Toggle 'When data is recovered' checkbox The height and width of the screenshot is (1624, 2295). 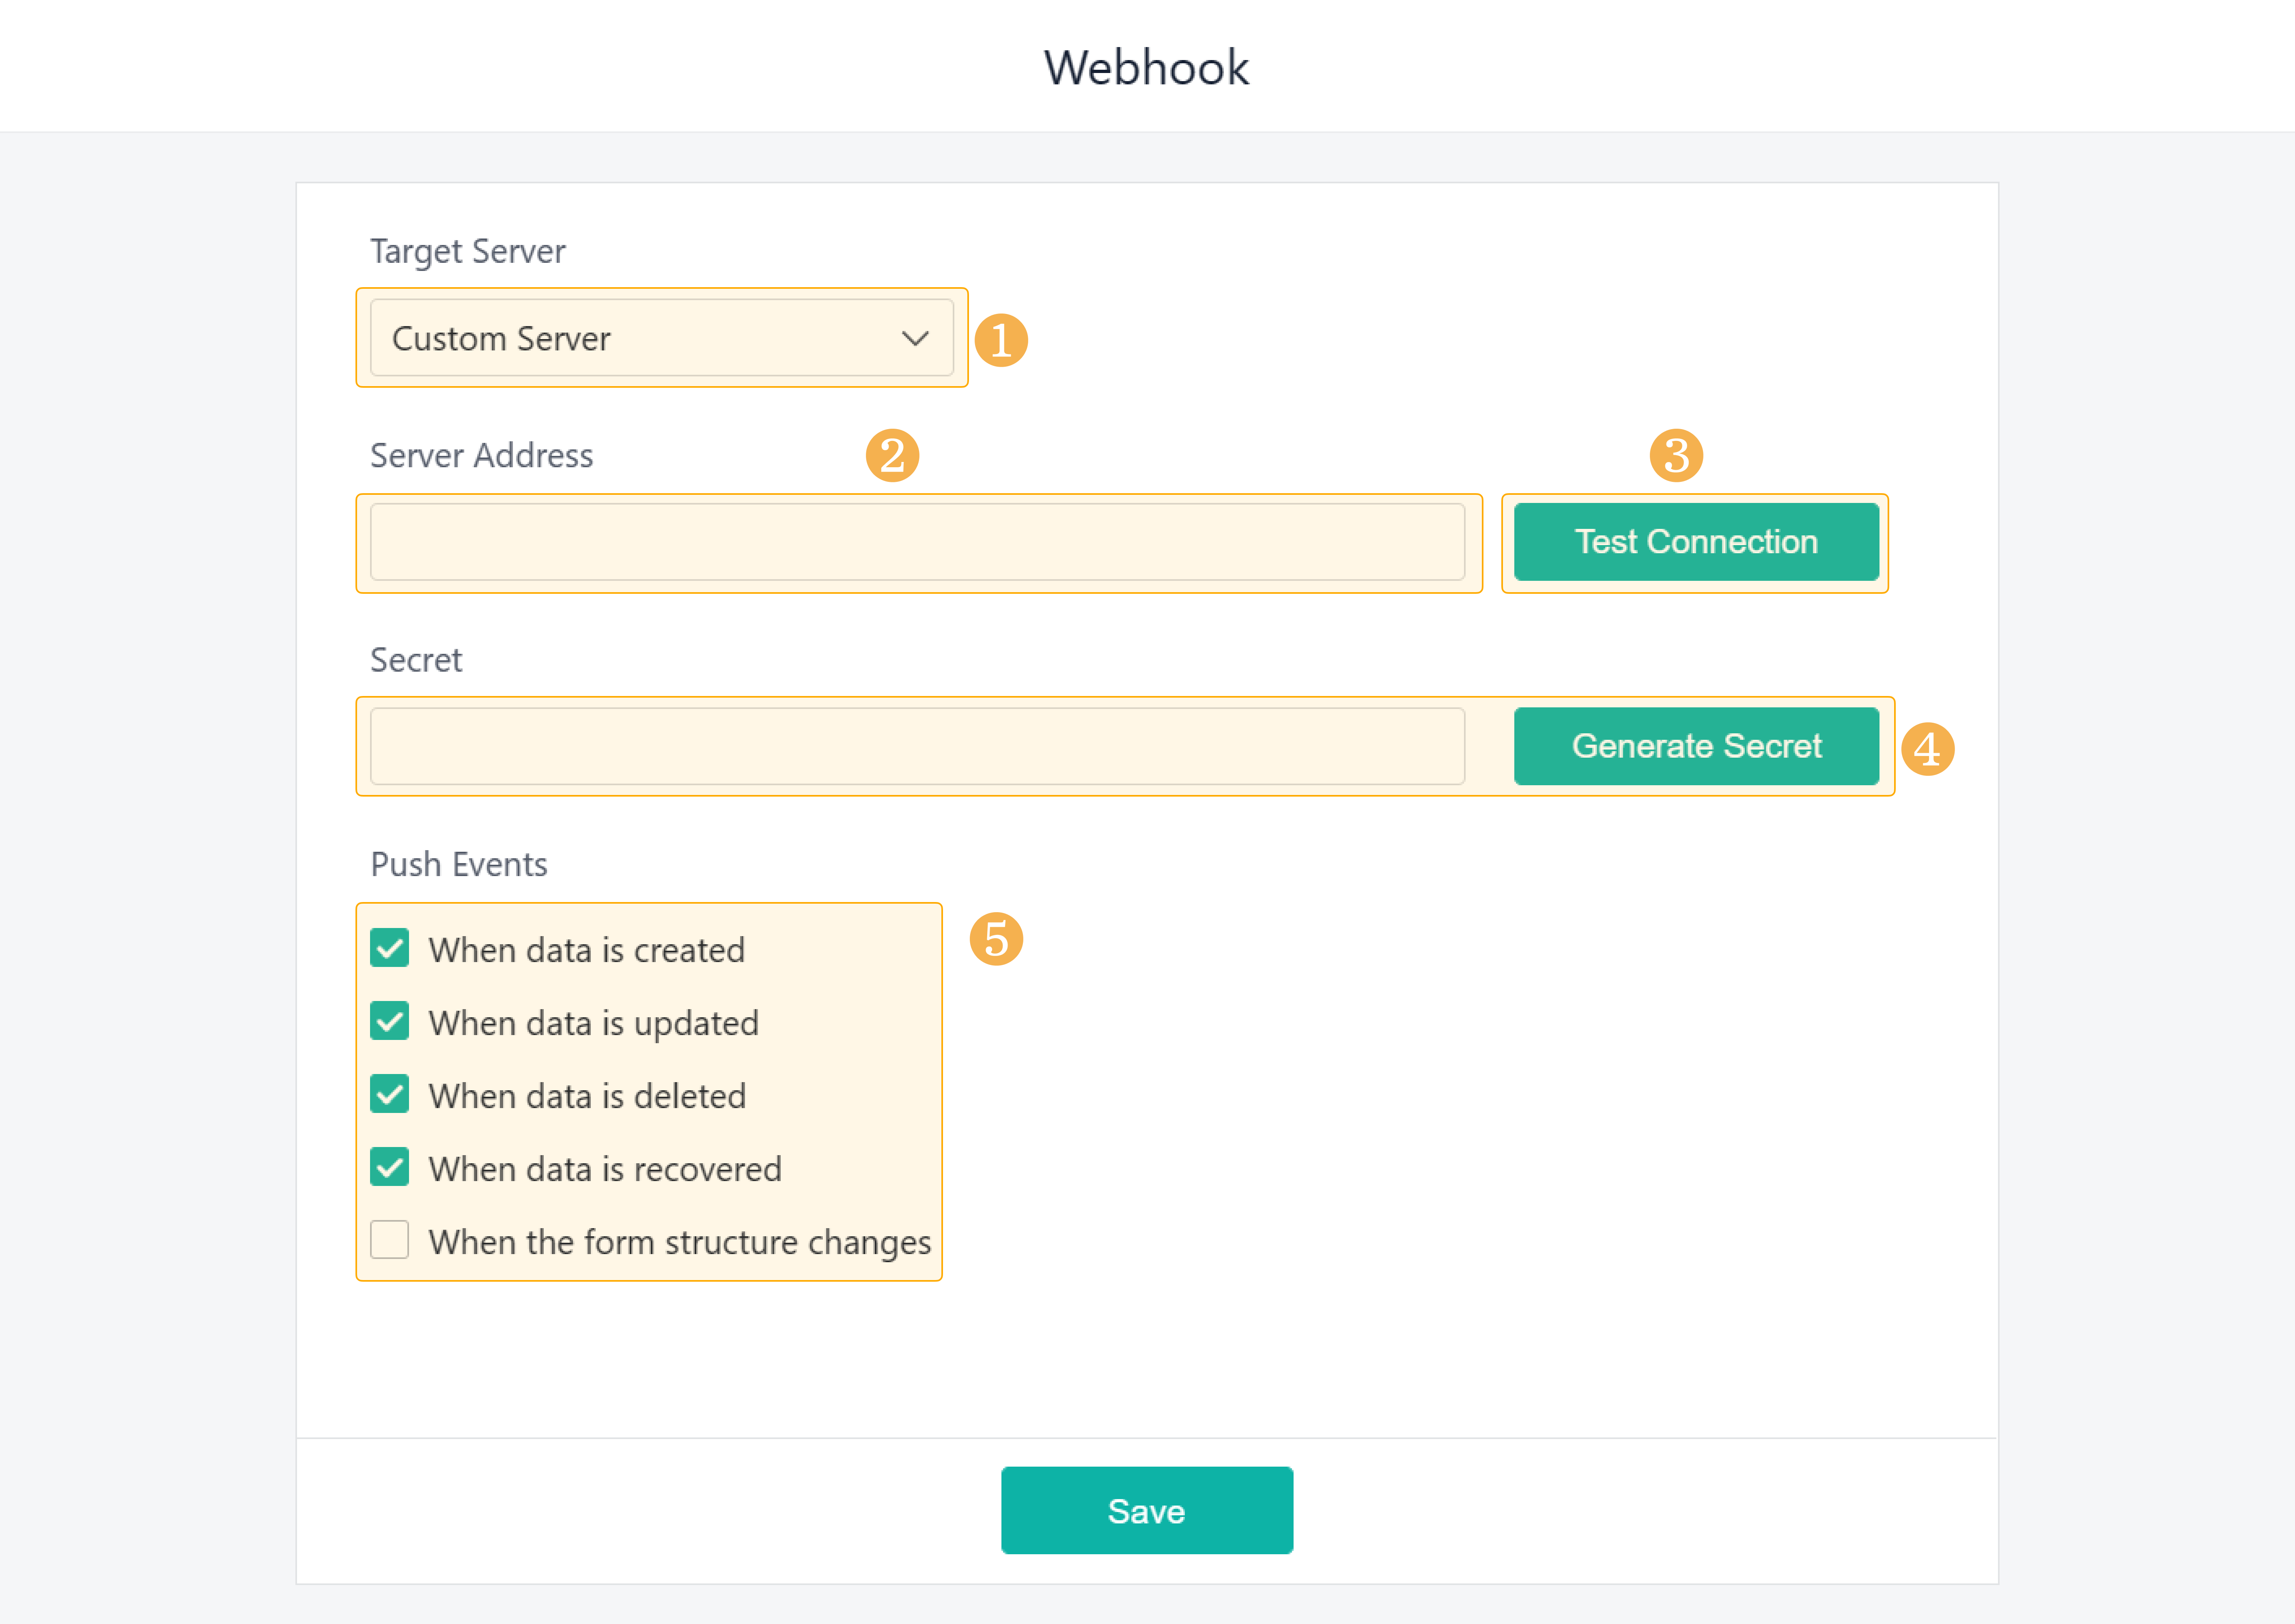tap(389, 1167)
